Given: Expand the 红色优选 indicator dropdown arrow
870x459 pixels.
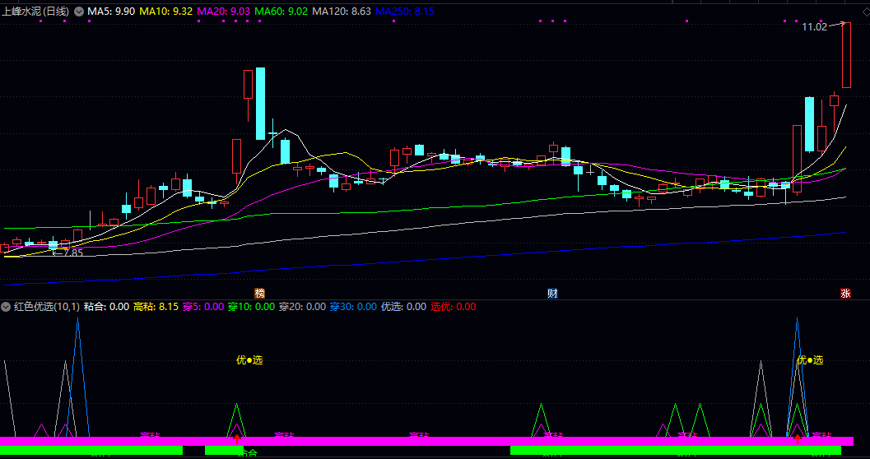Looking at the screenshot, I should [6, 307].
